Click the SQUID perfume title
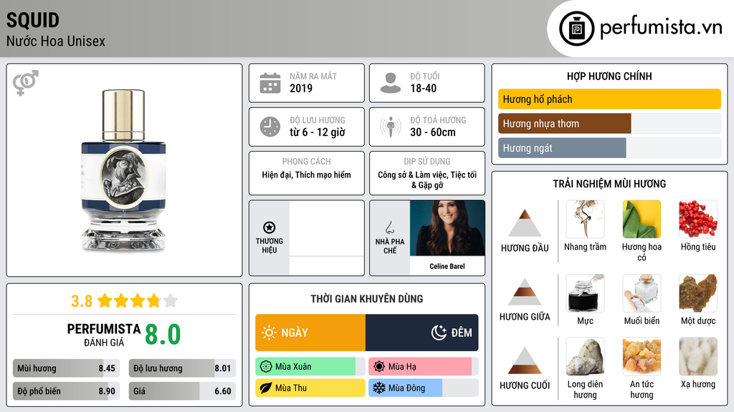This screenshot has width=734, height=412. tap(33, 20)
